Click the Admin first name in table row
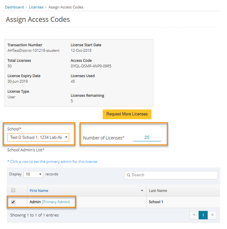227x229 pixels. pyautogui.click(x=35, y=202)
